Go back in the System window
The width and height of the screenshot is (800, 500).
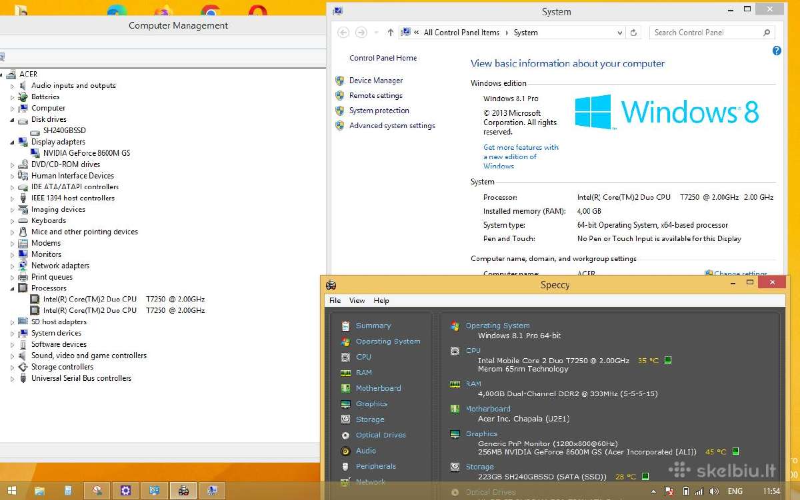(343, 32)
